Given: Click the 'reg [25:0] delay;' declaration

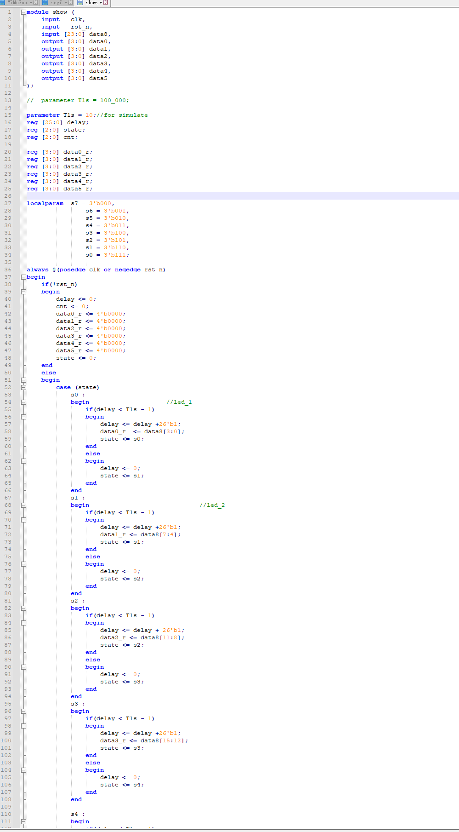Looking at the screenshot, I should (x=58, y=122).
